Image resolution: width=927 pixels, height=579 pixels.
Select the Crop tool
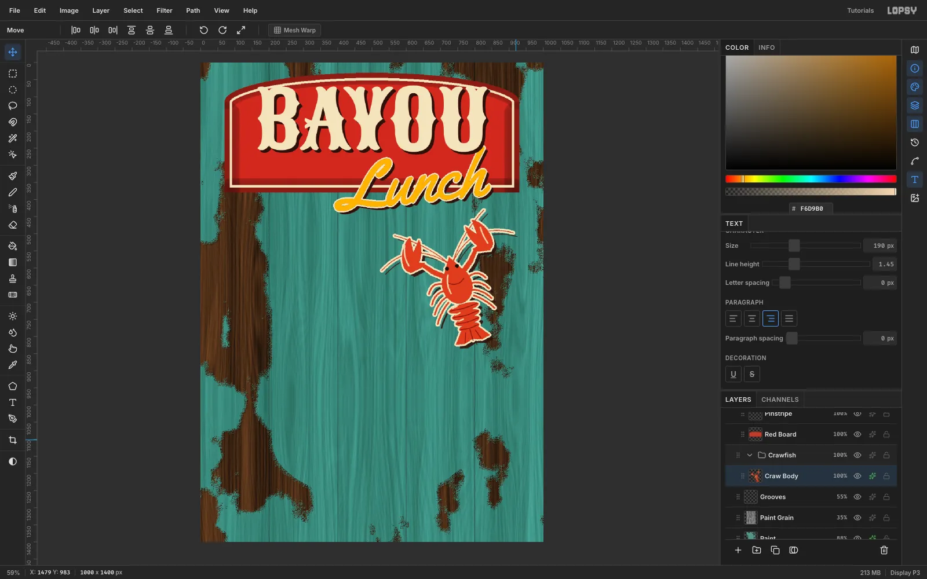pyautogui.click(x=13, y=440)
